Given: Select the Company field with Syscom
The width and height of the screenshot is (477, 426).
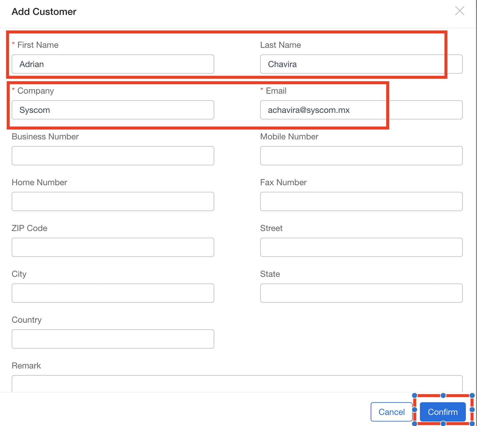Looking at the screenshot, I should point(113,110).
